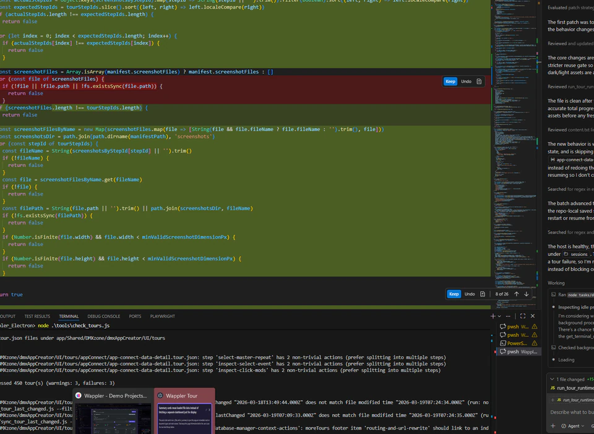Open a new terminal with the plus icon

point(493,316)
